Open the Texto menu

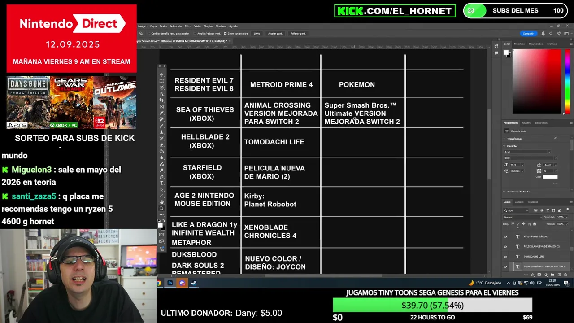(163, 26)
